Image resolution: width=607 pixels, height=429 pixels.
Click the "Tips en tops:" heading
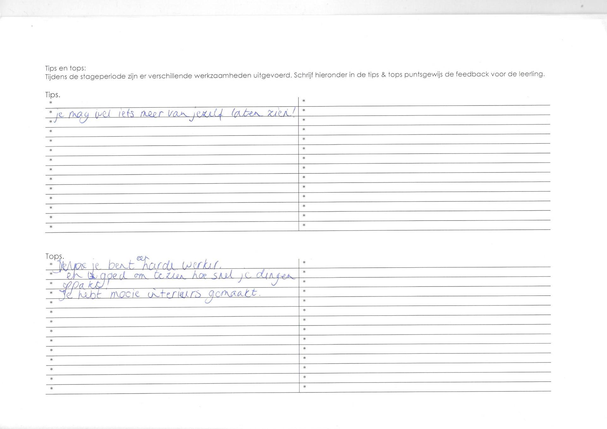click(x=65, y=68)
